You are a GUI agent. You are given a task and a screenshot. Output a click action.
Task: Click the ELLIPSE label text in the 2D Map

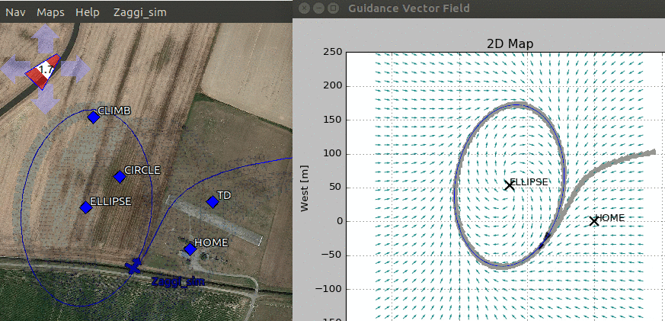(529, 181)
